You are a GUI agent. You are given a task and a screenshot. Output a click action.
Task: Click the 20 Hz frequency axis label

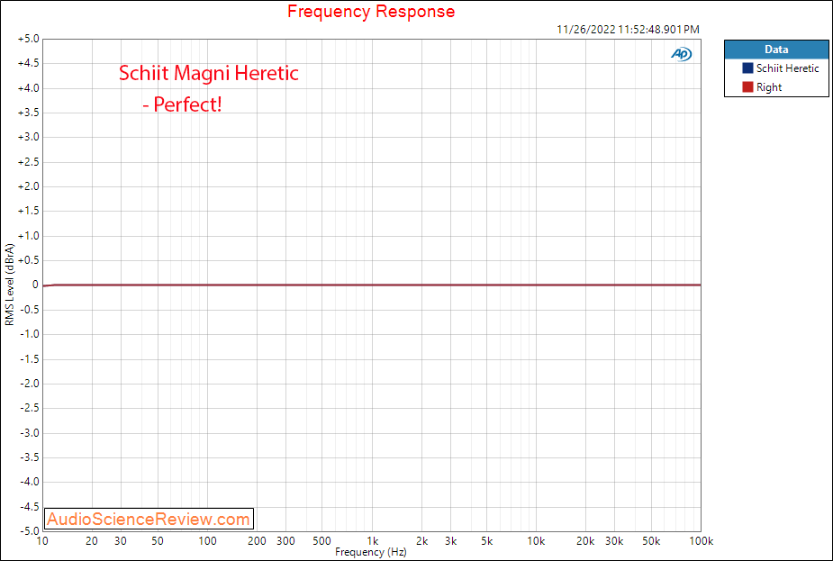[x=93, y=541]
